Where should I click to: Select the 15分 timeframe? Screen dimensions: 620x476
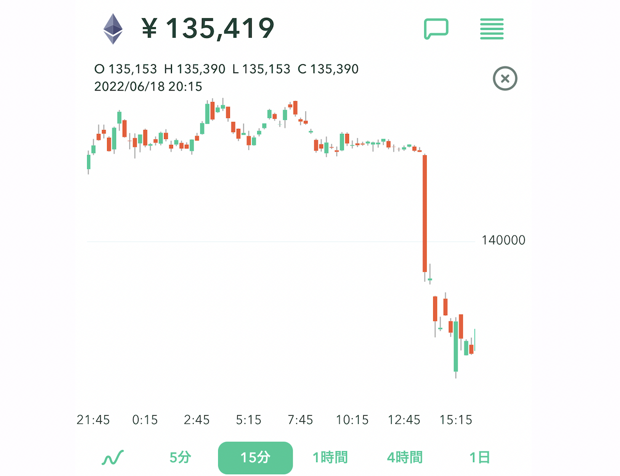(255, 458)
